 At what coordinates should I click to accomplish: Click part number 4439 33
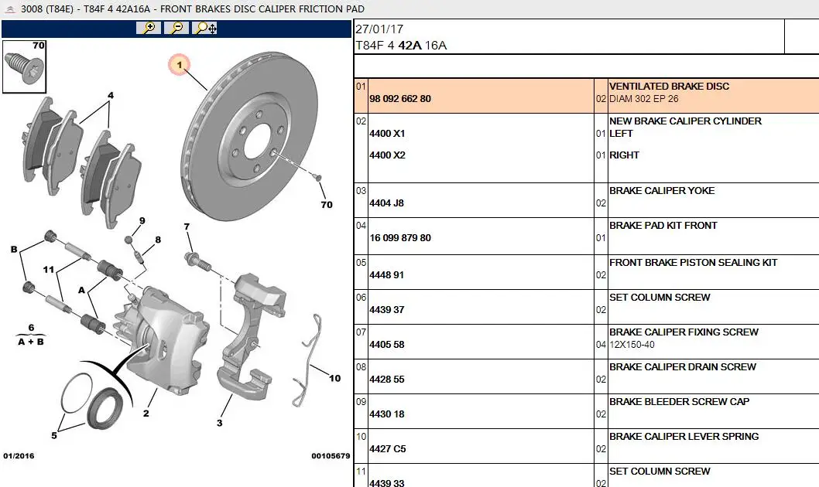pos(387,483)
